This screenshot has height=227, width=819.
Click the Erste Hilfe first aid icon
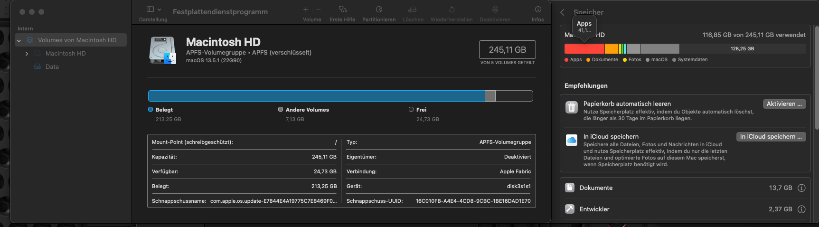click(x=342, y=9)
